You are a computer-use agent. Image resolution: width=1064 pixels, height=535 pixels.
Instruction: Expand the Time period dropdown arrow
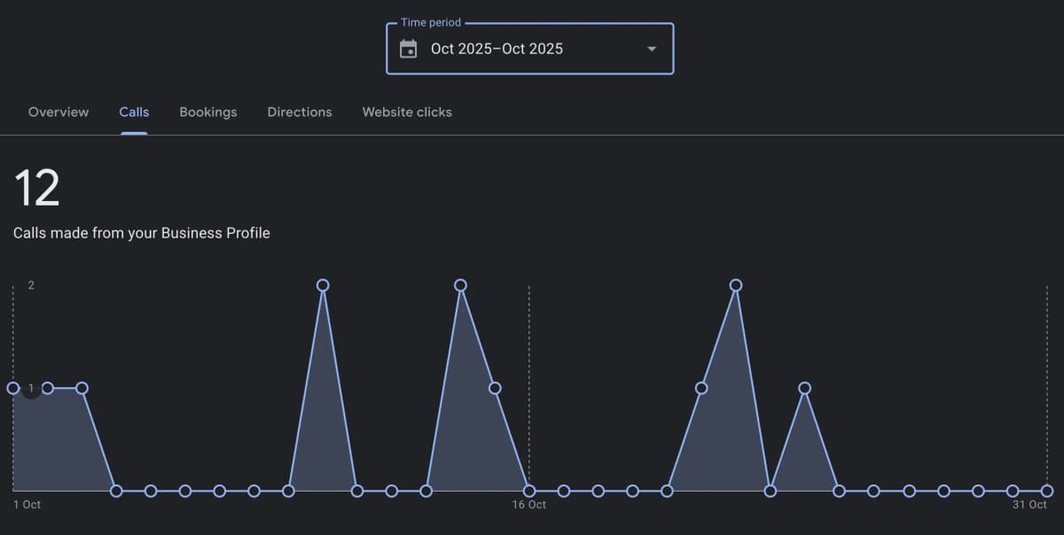pos(652,49)
